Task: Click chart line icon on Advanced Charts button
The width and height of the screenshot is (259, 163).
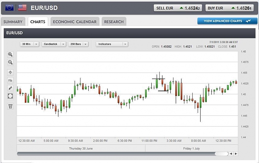Action: tap(248, 21)
